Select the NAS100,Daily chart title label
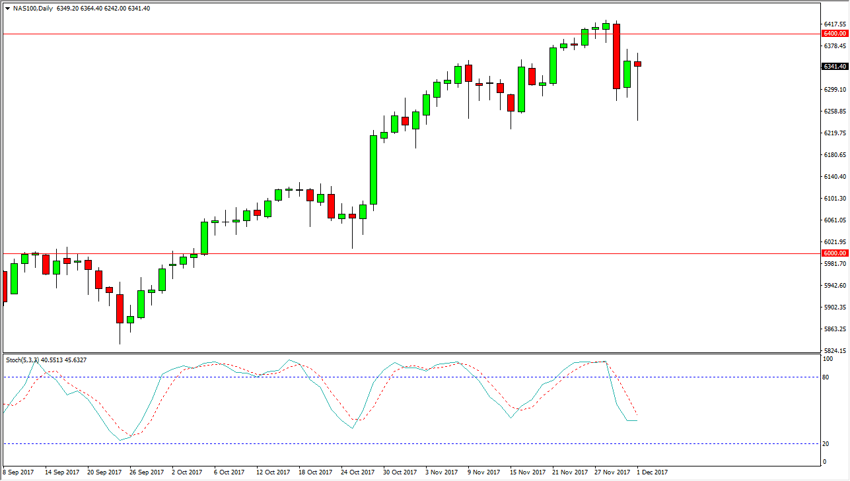 tap(33, 9)
